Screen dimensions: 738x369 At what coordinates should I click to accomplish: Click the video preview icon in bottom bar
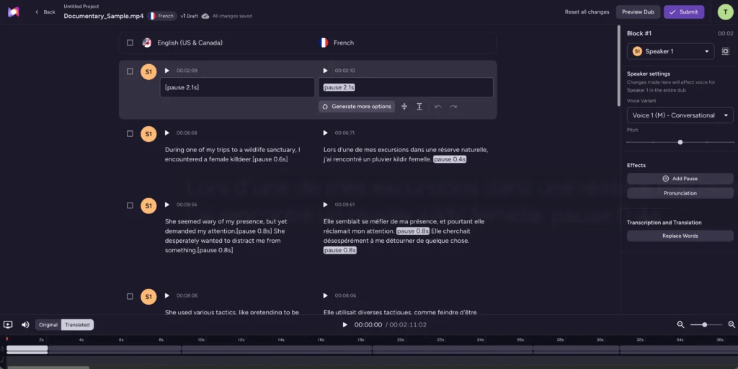coord(8,325)
